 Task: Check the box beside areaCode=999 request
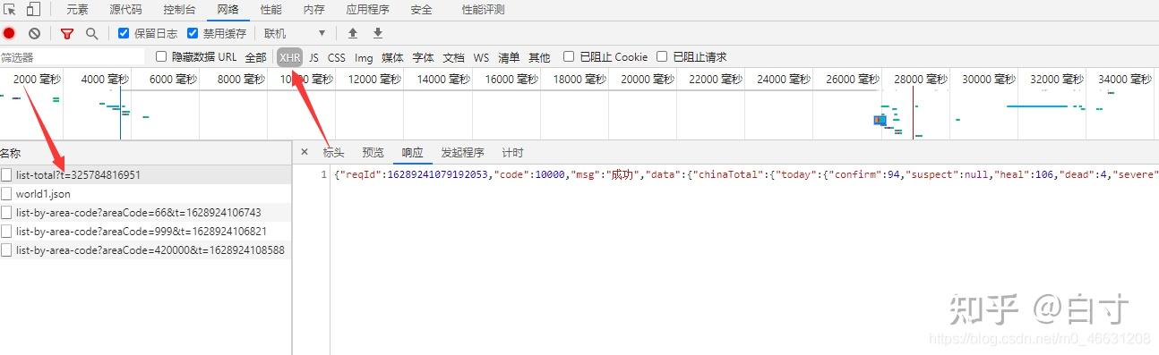(7, 231)
